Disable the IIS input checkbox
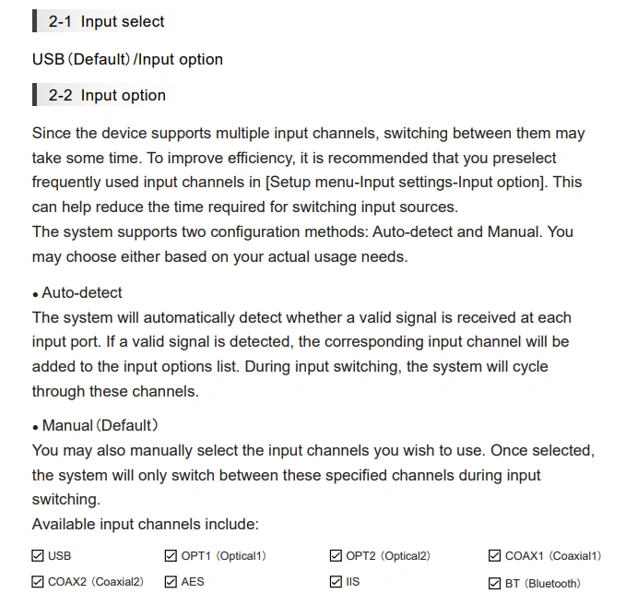This screenshot has width=626, height=605. (x=336, y=582)
